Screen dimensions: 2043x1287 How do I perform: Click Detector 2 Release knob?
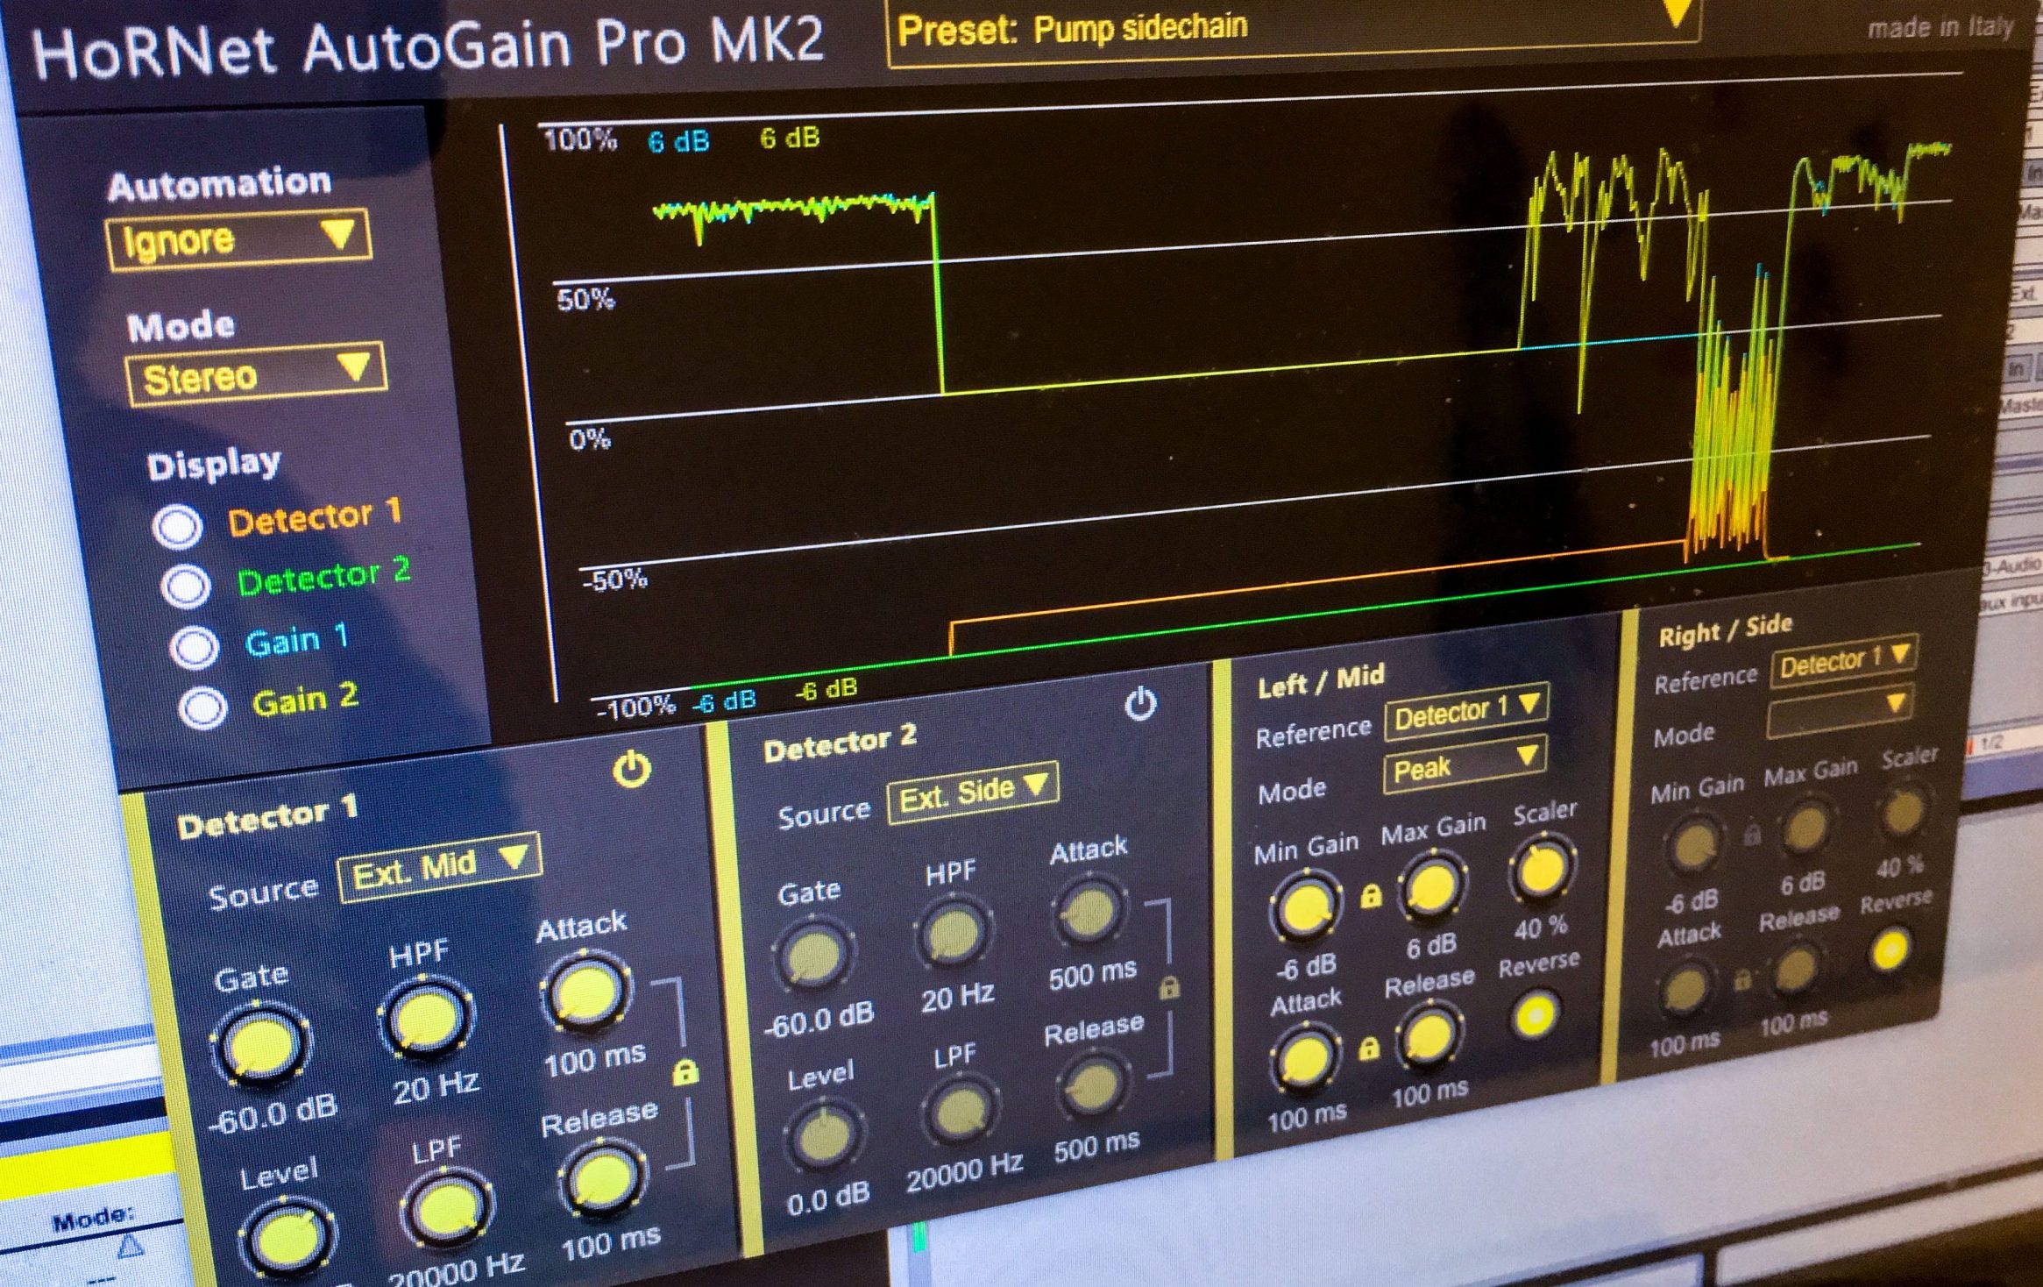(1094, 1085)
